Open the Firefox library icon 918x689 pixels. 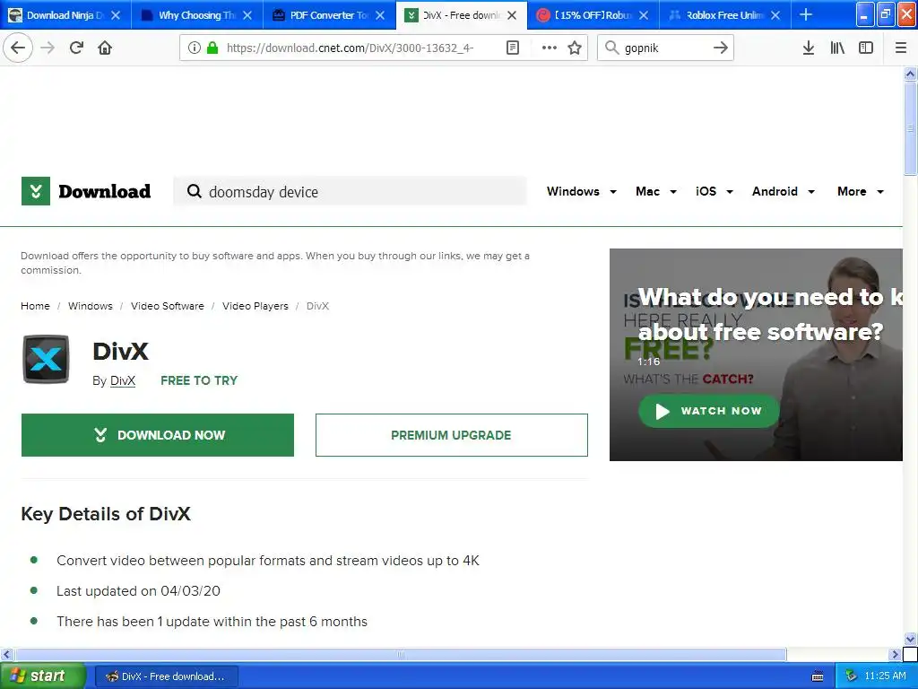coord(837,48)
